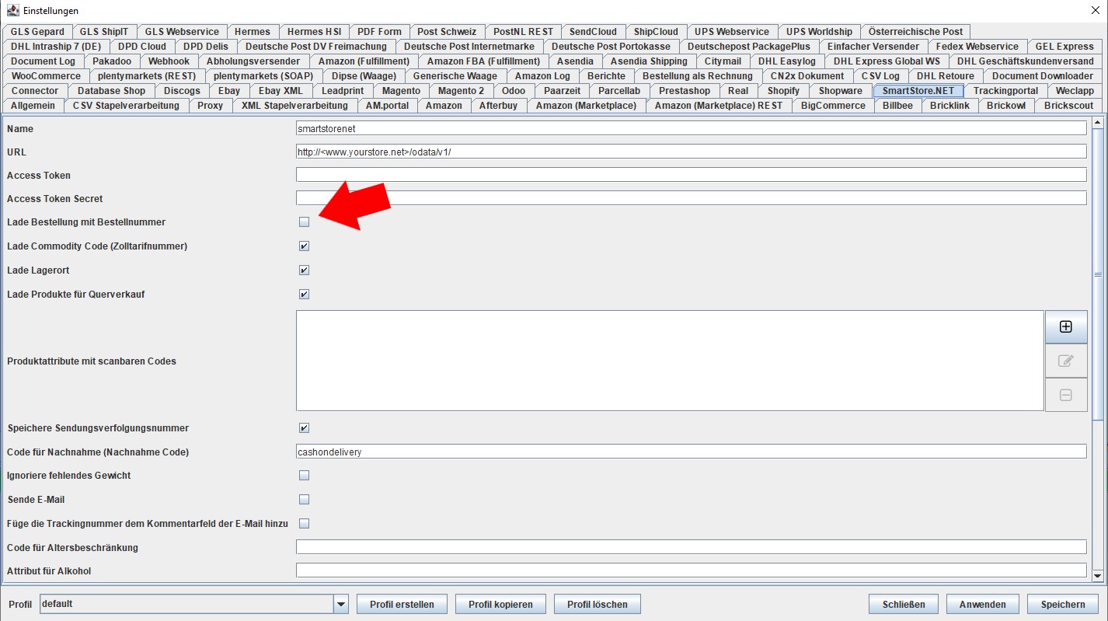
Task: Open the DHL Retoure tab
Action: point(945,76)
